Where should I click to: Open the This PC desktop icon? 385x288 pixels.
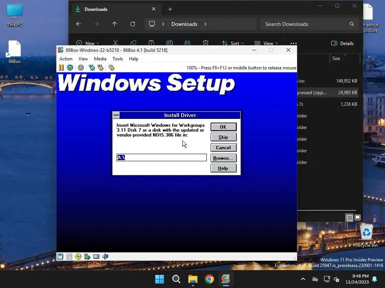click(x=15, y=16)
